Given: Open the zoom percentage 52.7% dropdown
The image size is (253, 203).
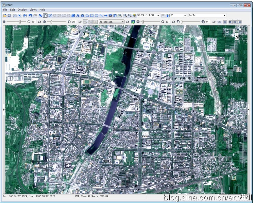Looking at the screenshot, I should point(158,15).
